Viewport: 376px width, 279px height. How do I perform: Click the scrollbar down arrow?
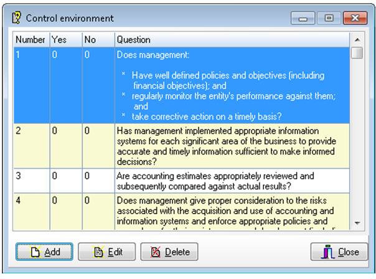pos(357,223)
